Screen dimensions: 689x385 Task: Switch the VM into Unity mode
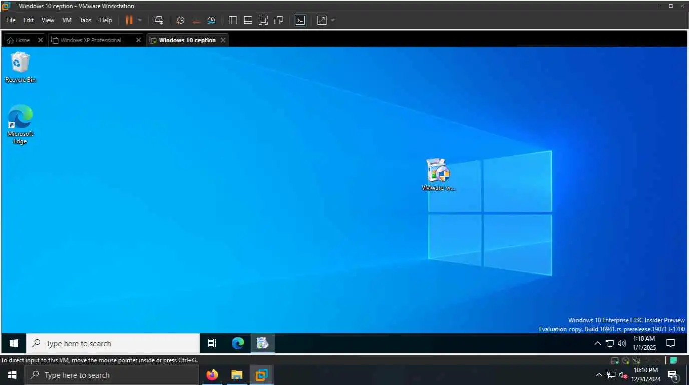click(x=279, y=20)
